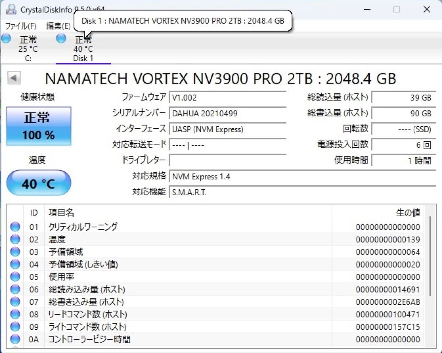
Task: Select the 予備領域 (しきい値) attribute name
Action: tap(83, 265)
